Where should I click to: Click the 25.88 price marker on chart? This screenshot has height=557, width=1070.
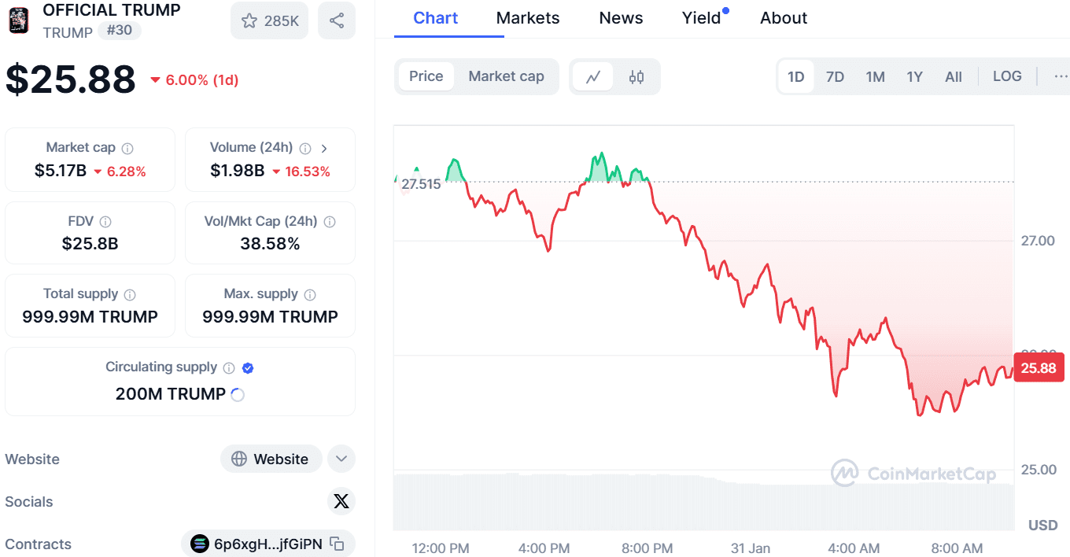point(1039,367)
